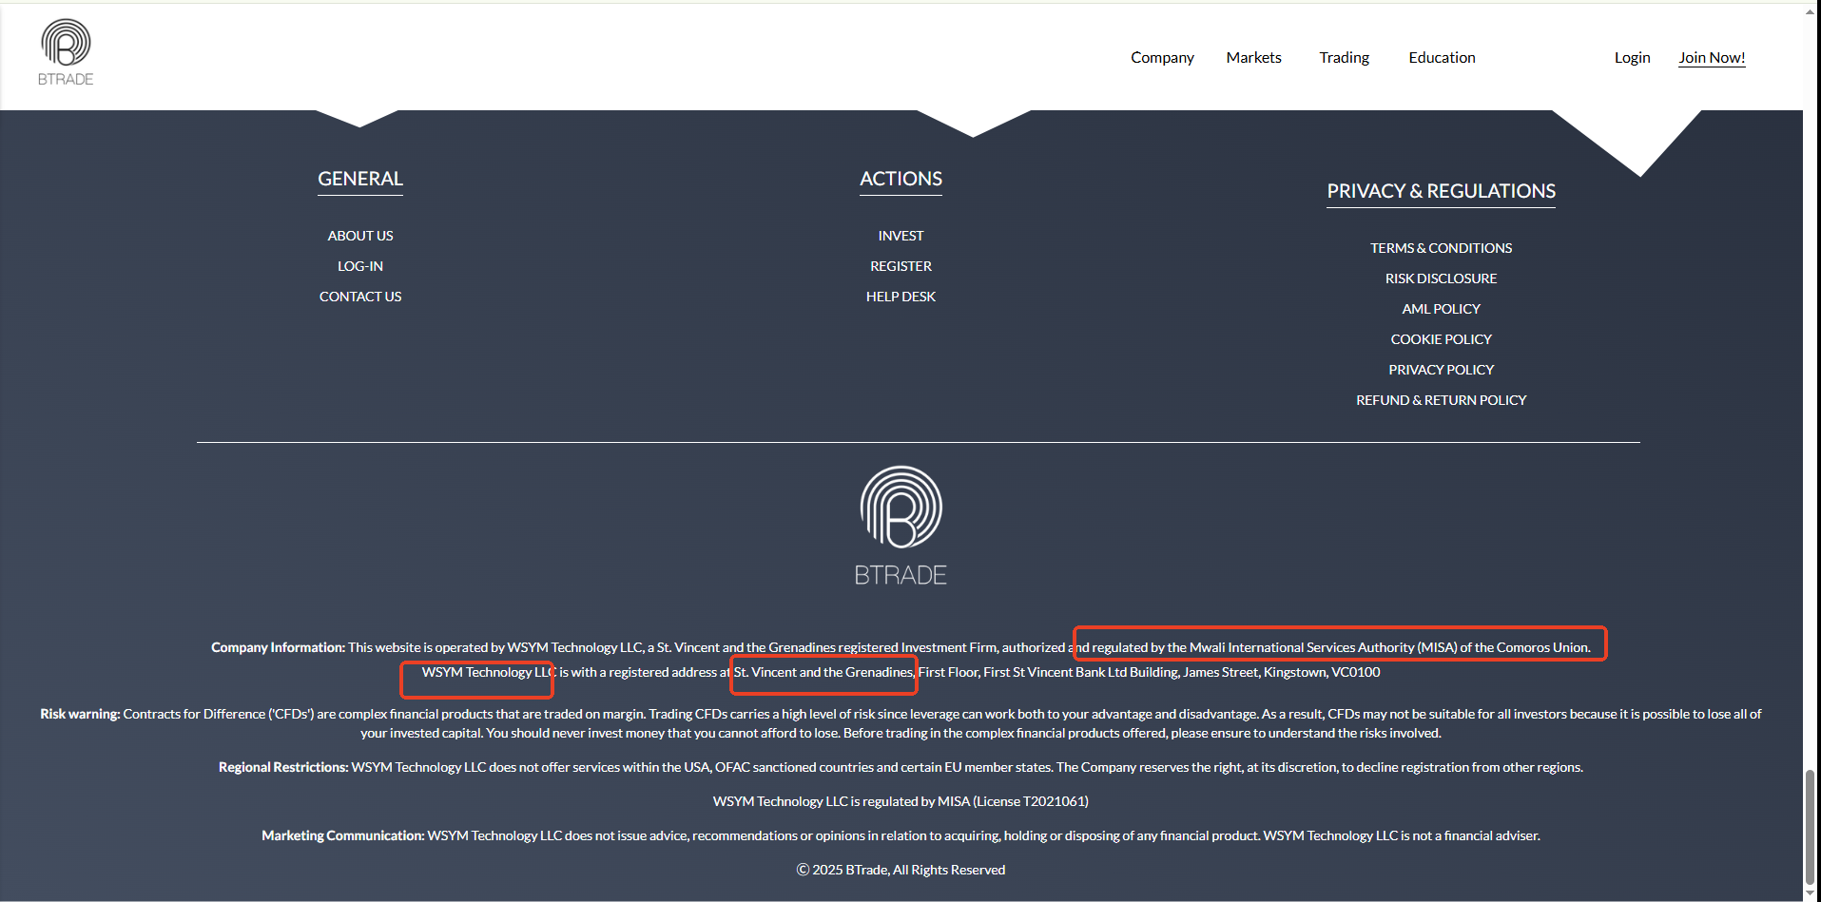
Task: Read the Cookie Policy
Action: tap(1441, 339)
